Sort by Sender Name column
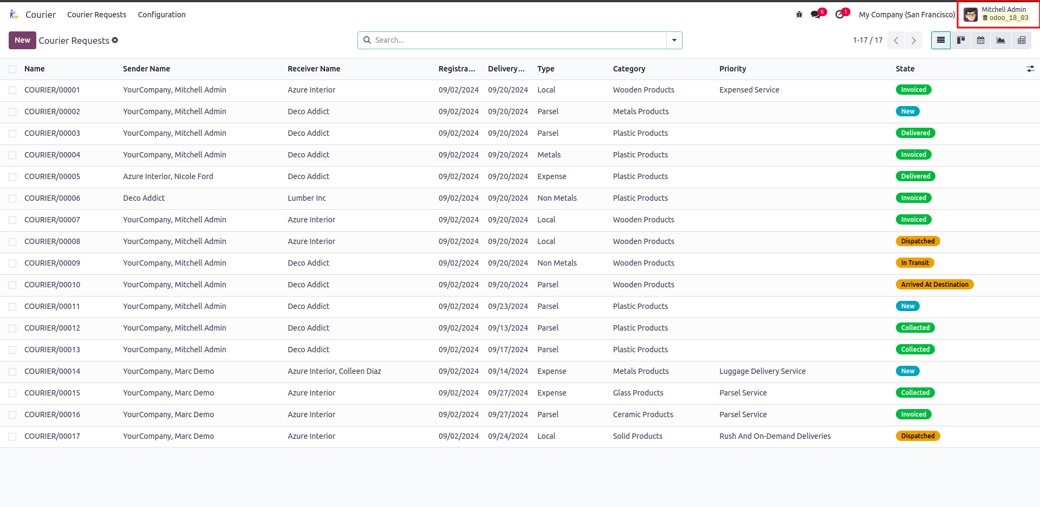 [x=146, y=69]
